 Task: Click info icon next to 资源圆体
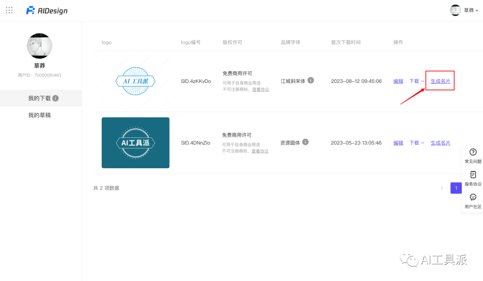pos(305,142)
